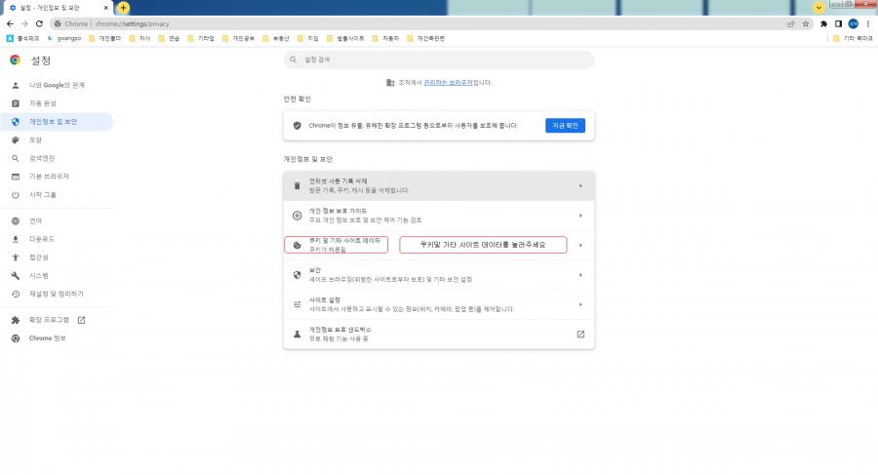Bookmark this page with the star icon
The height and width of the screenshot is (475, 878).
pos(806,23)
